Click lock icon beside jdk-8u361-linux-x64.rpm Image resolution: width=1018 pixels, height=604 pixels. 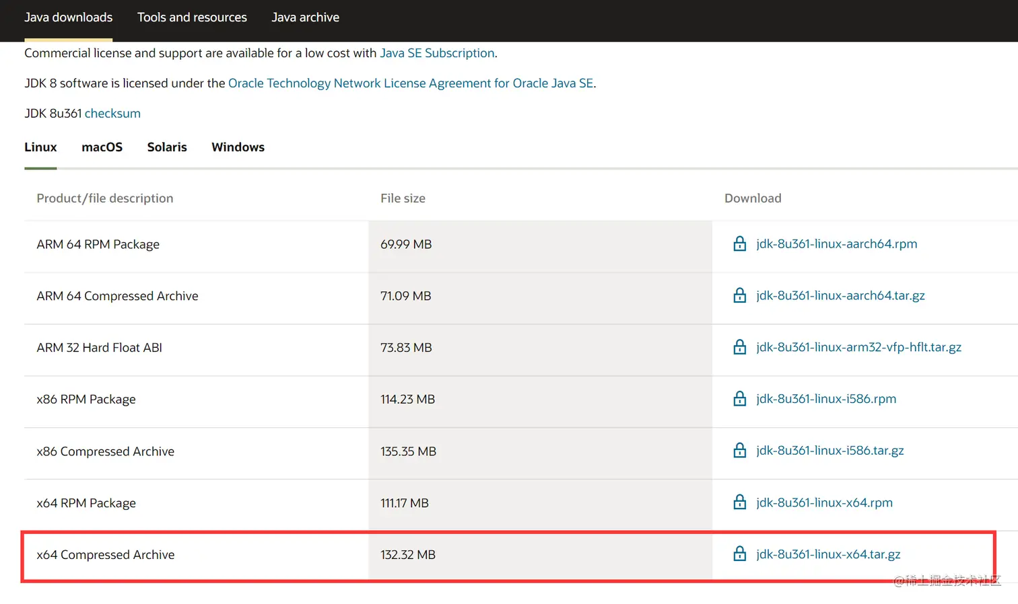point(739,502)
